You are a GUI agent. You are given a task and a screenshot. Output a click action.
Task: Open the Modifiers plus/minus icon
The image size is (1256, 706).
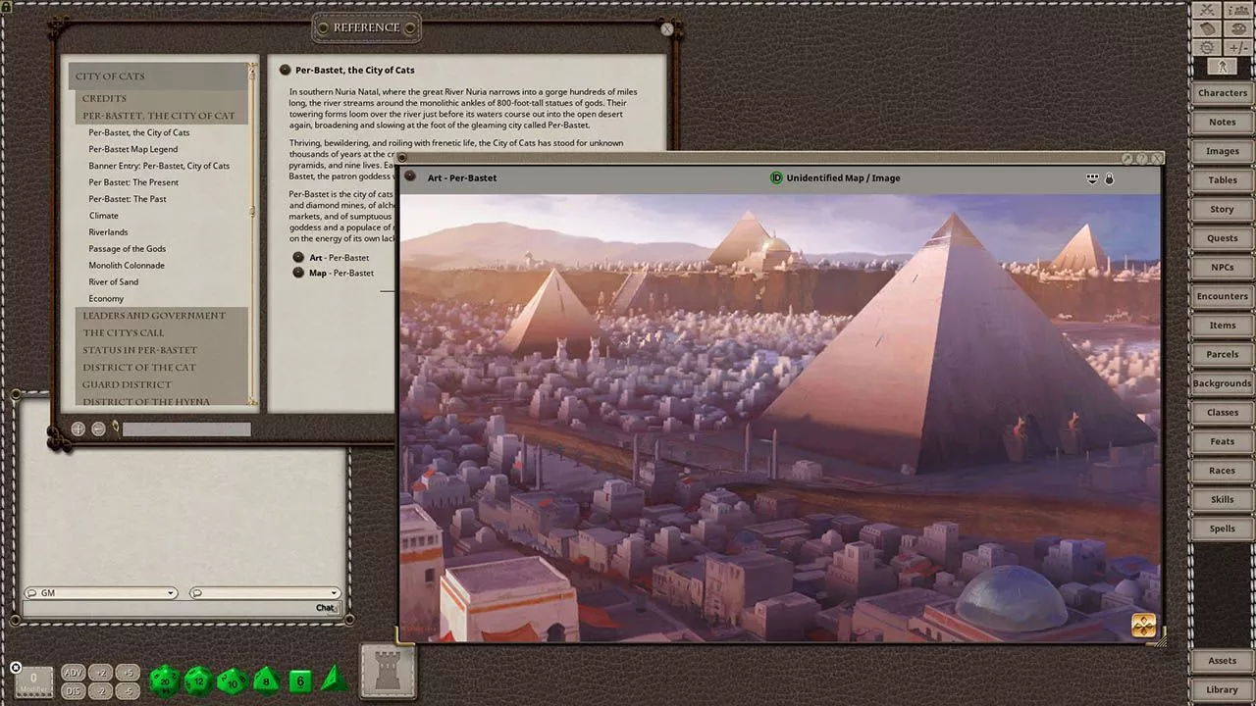tap(1236, 47)
